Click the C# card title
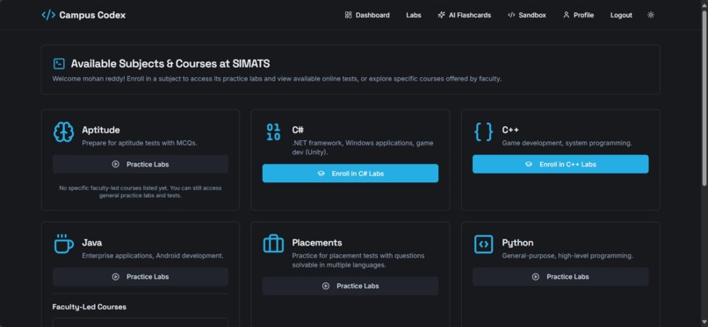 [298, 130]
